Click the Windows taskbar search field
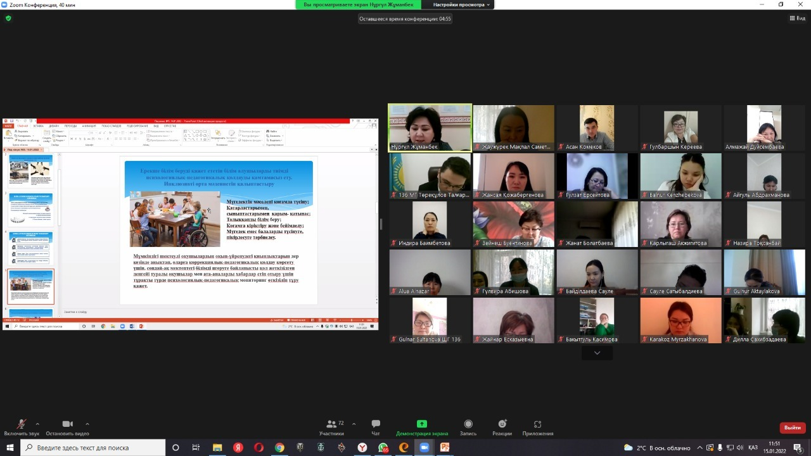 (x=94, y=448)
